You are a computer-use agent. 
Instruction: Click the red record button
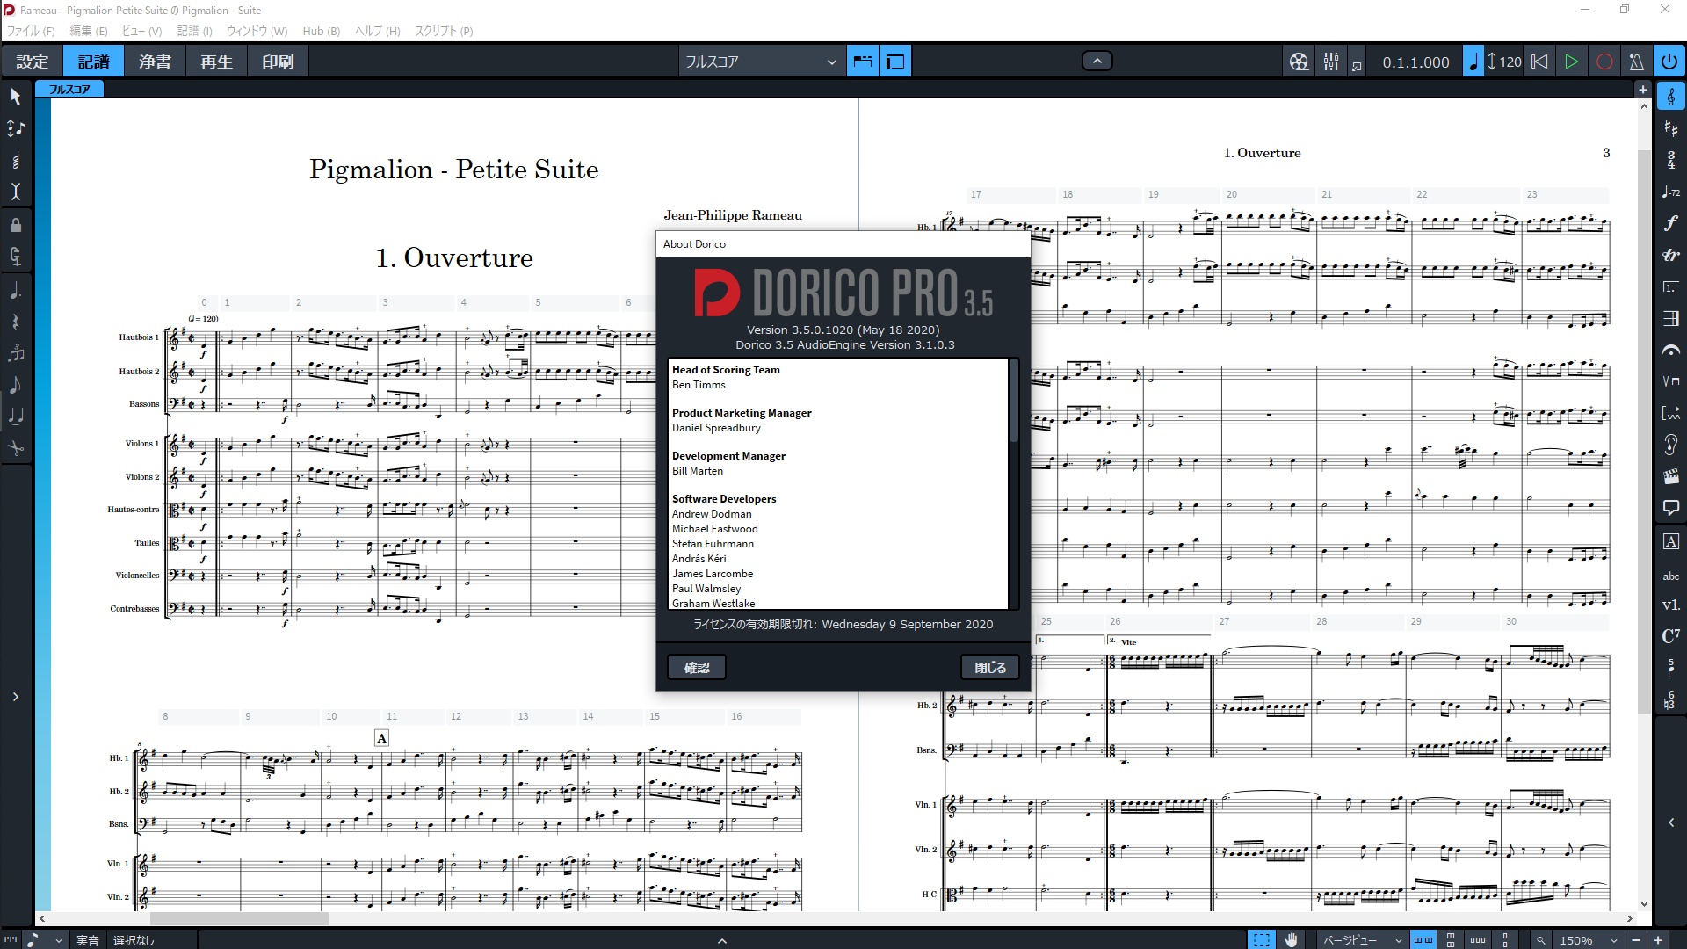click(x=1604, y=62)
